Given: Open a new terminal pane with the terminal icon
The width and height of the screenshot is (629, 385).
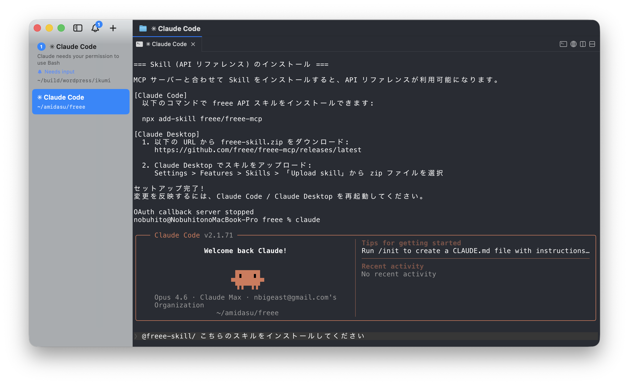Looking at the screenshot, I should 564,44.
